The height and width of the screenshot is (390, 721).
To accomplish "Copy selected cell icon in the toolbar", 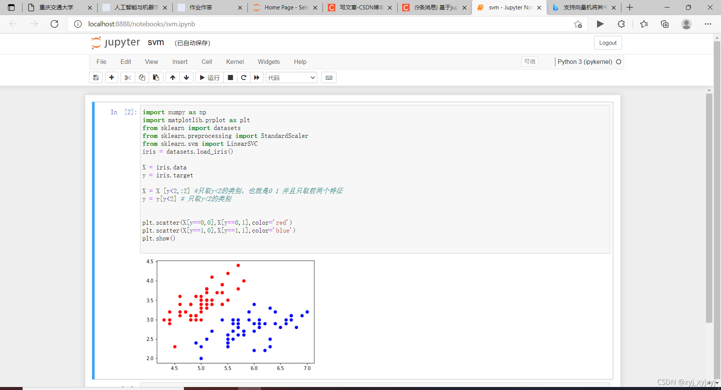I will tap(142, 77).
